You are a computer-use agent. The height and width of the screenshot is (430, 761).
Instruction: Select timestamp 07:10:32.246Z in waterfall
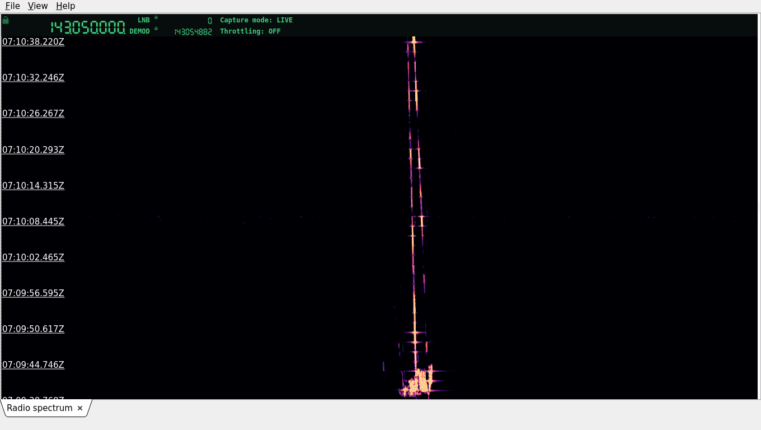click(33, 77)
